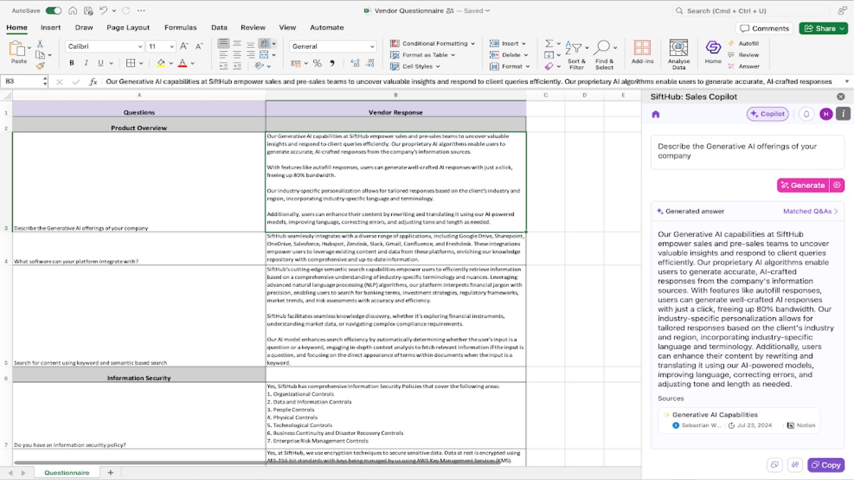The width and height of the screenshot is (854, 480).
Task: Undo the last action
Action: pyautogui.click(x=103, y=11)
